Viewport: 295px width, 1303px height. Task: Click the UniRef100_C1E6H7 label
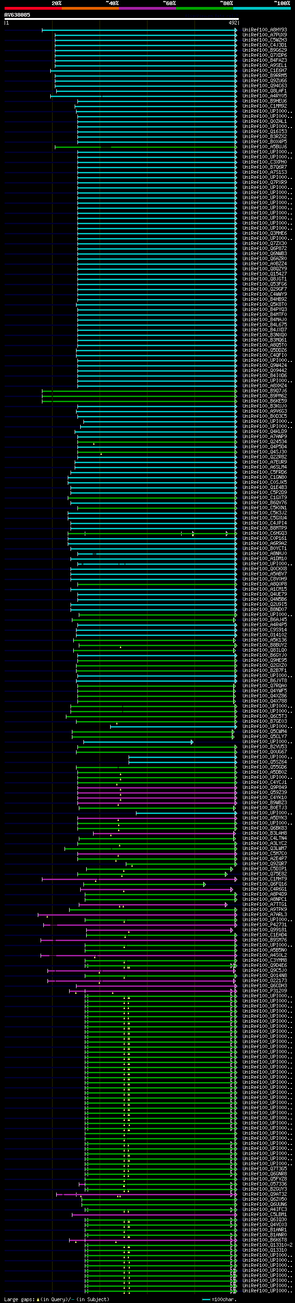(x=265, y=70)
